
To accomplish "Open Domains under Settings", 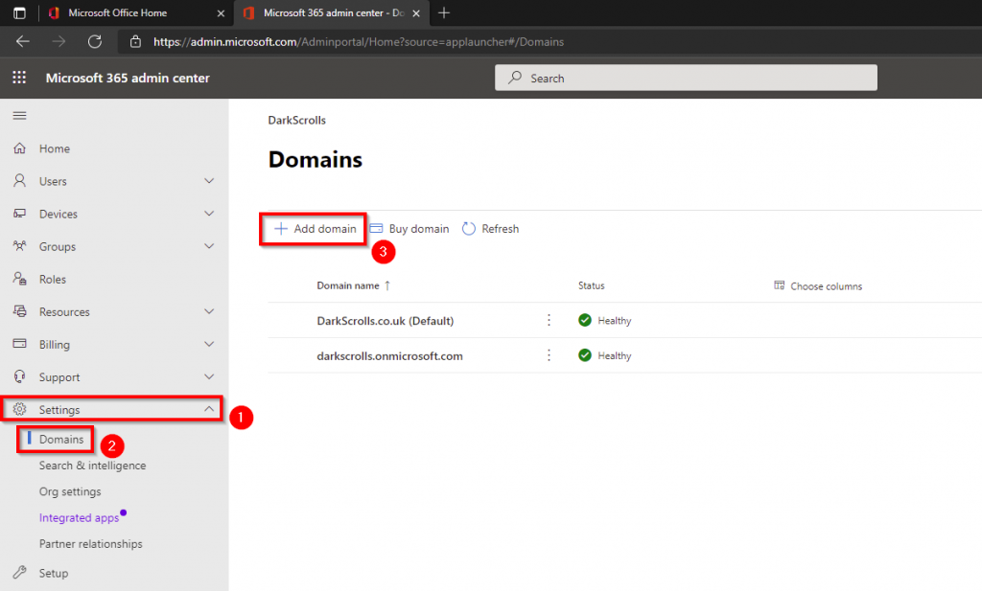I will pyautogui.click(x=61, y=439).
